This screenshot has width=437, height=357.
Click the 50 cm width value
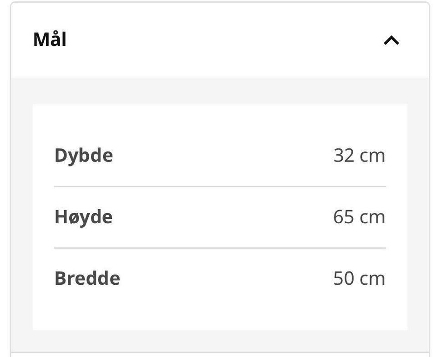359,278
